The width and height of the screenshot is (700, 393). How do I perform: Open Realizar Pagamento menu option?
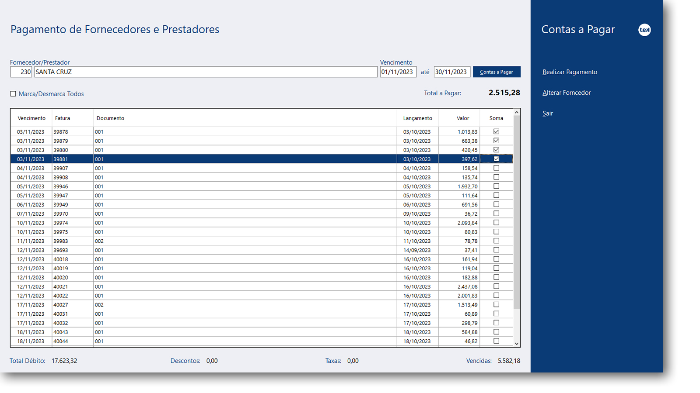click(570, 72)
